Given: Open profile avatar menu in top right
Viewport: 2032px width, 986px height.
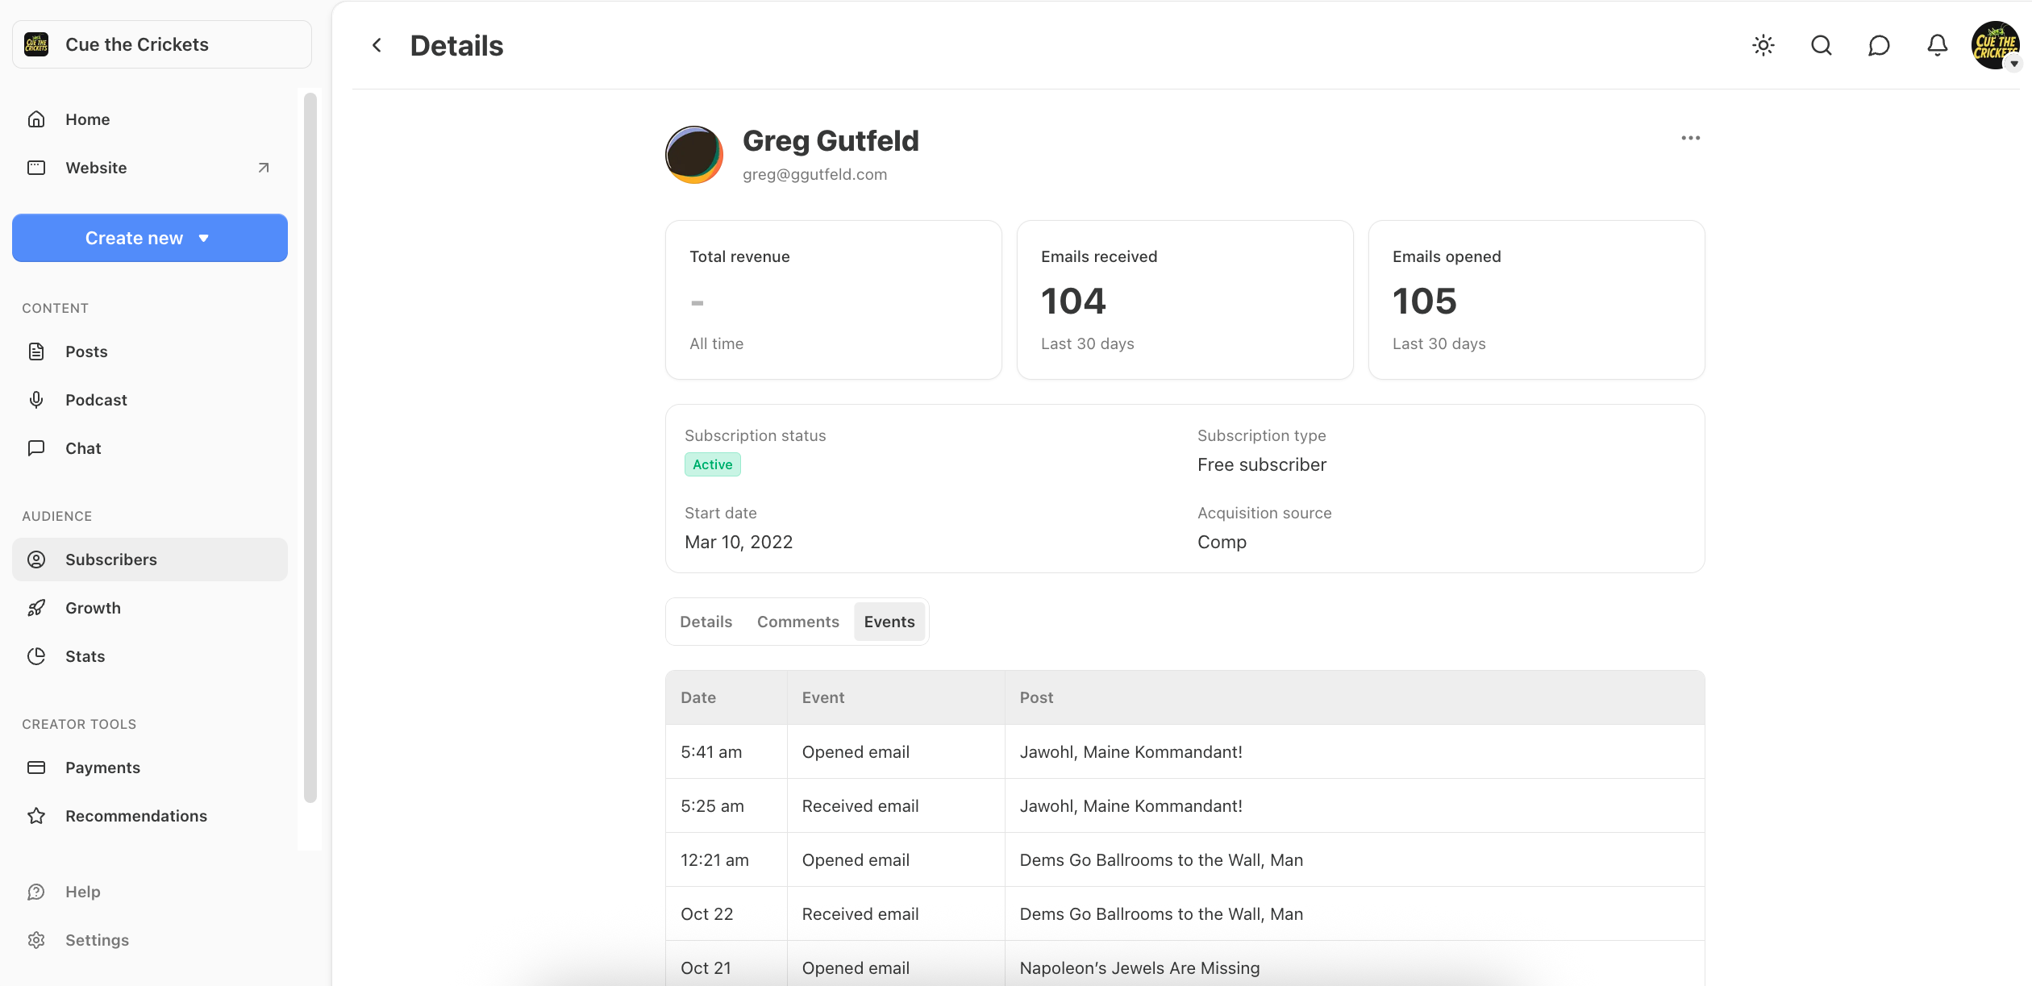Looking at the screenshot, I should (x=1995, y=45).
